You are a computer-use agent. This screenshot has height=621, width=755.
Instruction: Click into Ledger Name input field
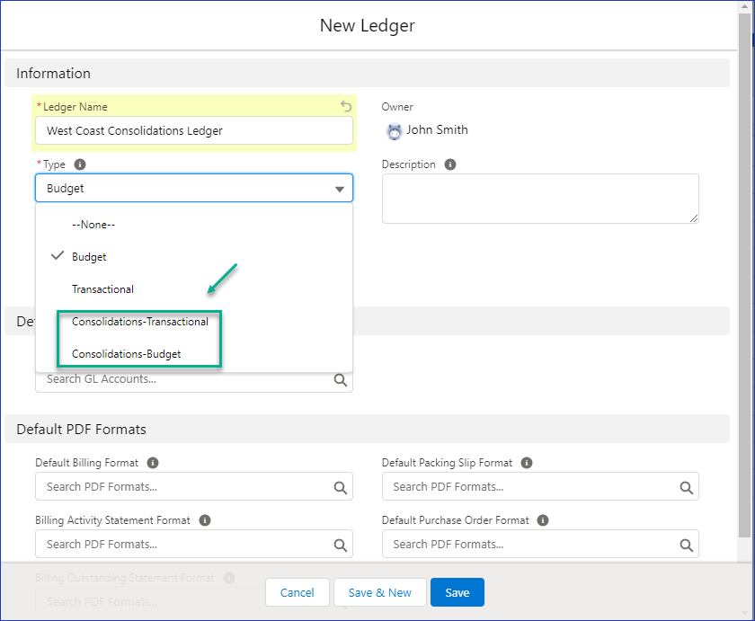[194, 130]
